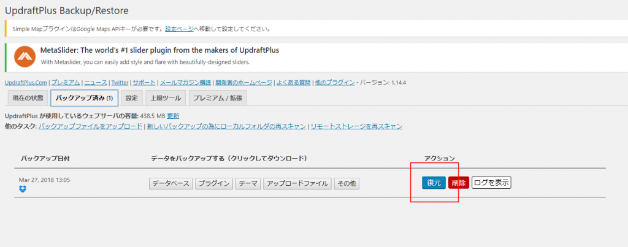
Task: Click the blue 復元 restore button
Action: [x=434, y=183]
